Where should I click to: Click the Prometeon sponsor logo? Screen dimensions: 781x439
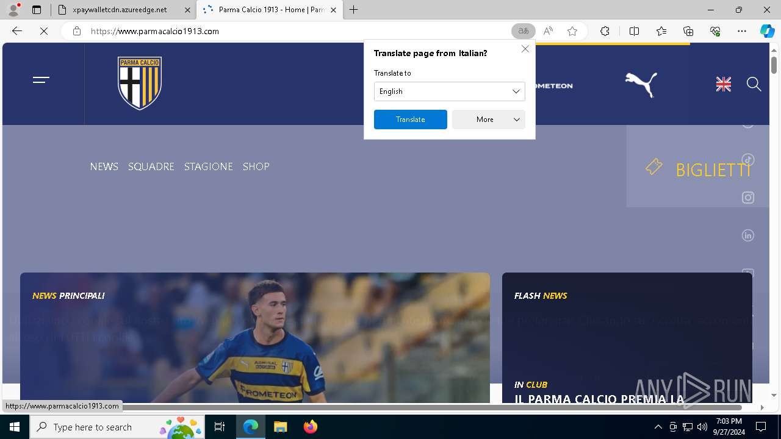point(554,86)
